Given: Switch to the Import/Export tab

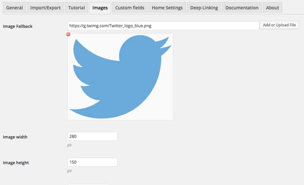Looking at the screenshot, I should tap(46, 8).
